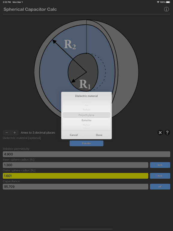Click the 'Anws to 3 decimal places' label
173x231 pixels.
point(38,133)
